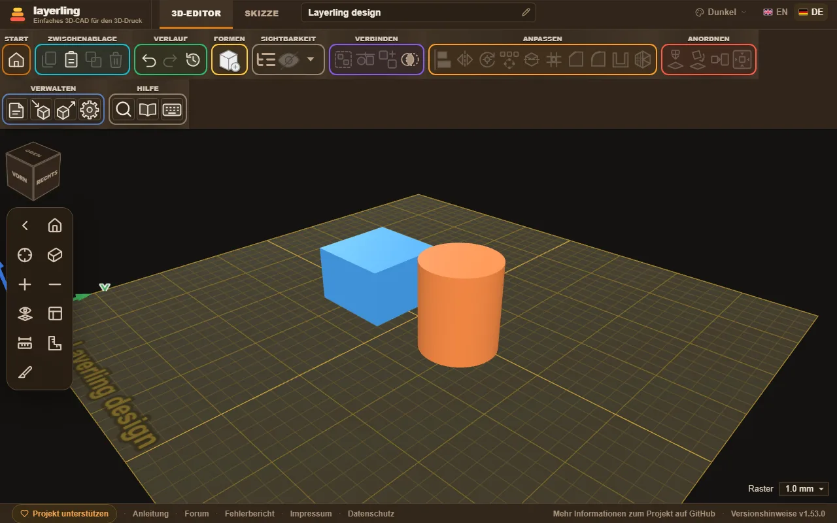Click the Start home icon in toolbar

(16, 60)
